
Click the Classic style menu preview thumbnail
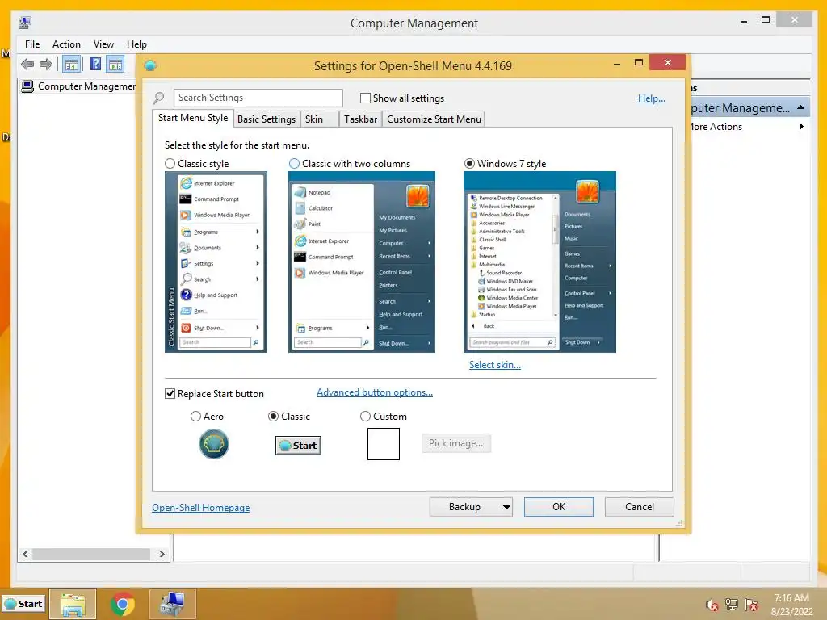click(216, 262)
